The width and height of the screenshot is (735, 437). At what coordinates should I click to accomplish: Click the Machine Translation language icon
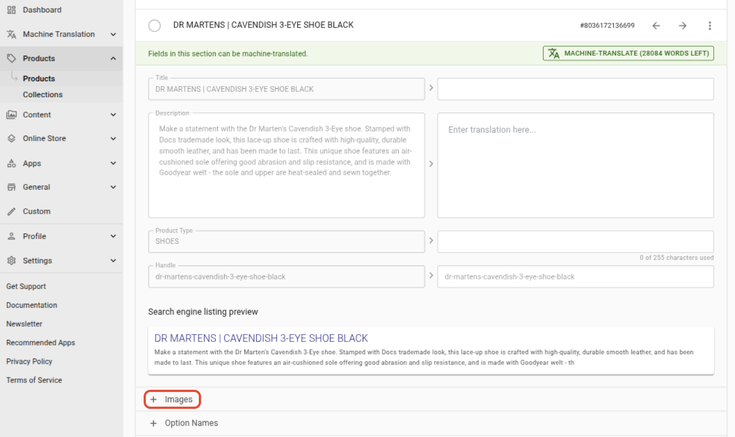click(x=11, y=34)
